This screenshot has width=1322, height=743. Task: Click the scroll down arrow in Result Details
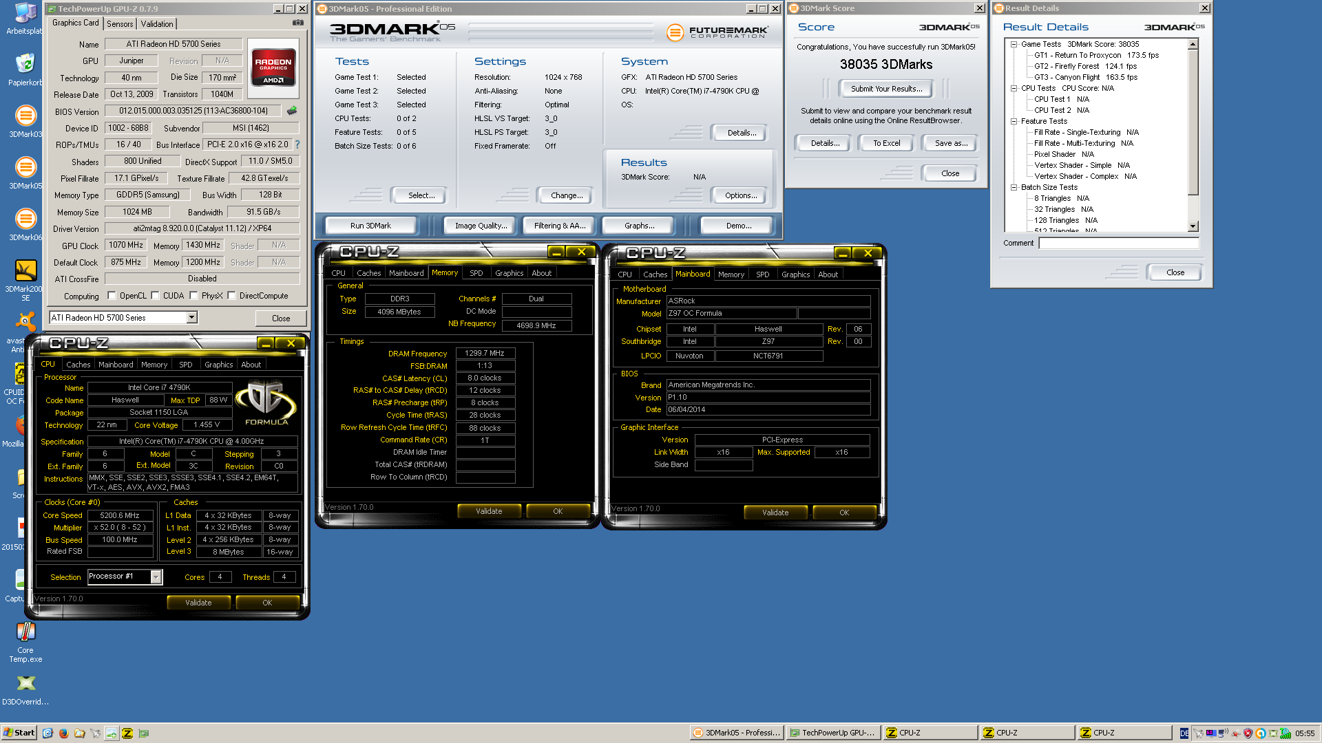pos(1193,226)
